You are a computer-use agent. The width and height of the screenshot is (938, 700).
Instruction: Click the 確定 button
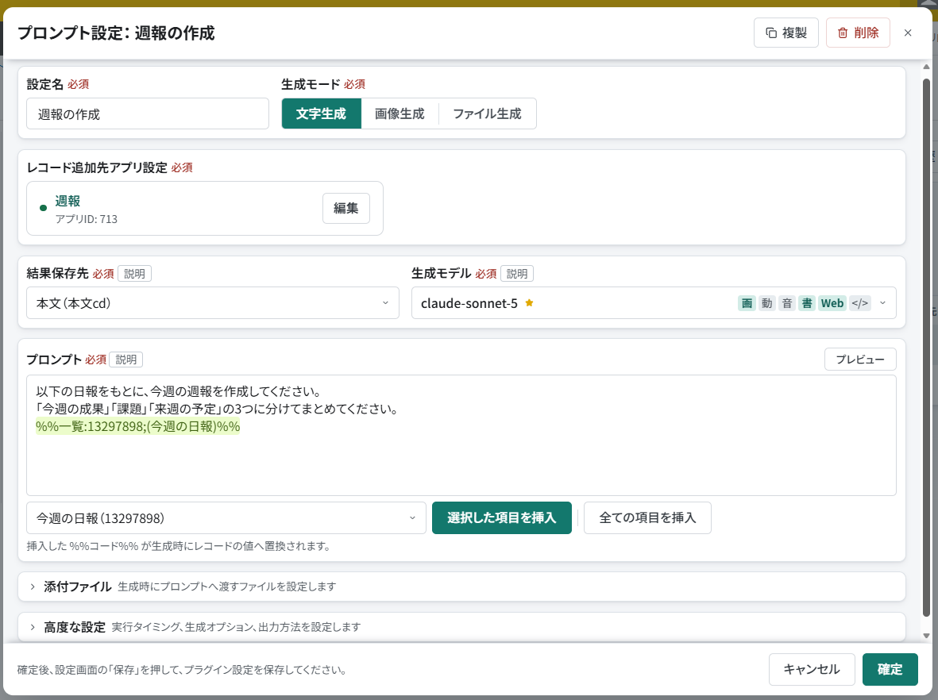tap(890, 670)
